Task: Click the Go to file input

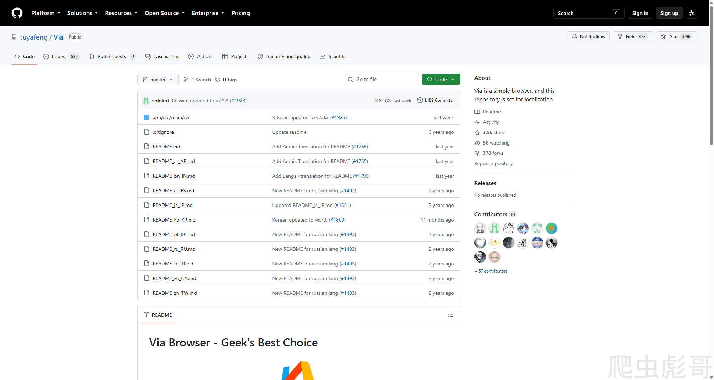Action: click(382, 79)
